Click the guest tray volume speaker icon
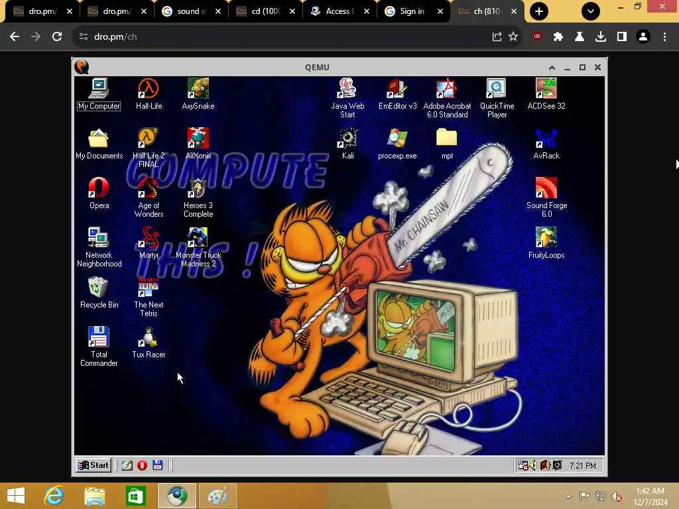 point(533,465)
